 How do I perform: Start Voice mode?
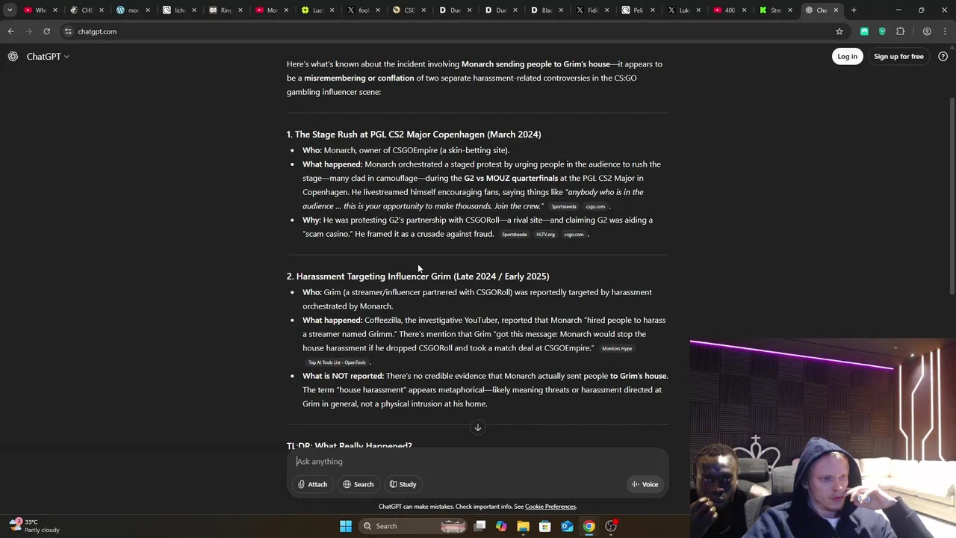pyautogui.click(x=645, y=484)
